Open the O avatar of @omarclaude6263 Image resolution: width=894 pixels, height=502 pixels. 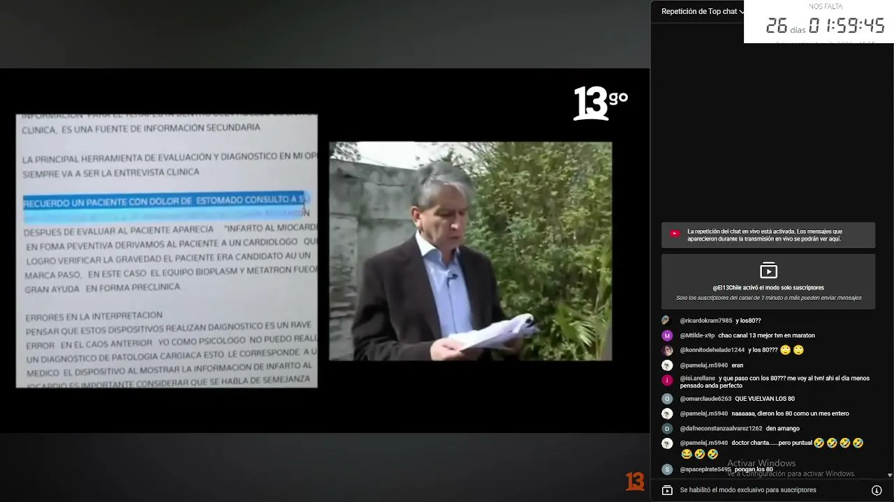tap(667, 399)
